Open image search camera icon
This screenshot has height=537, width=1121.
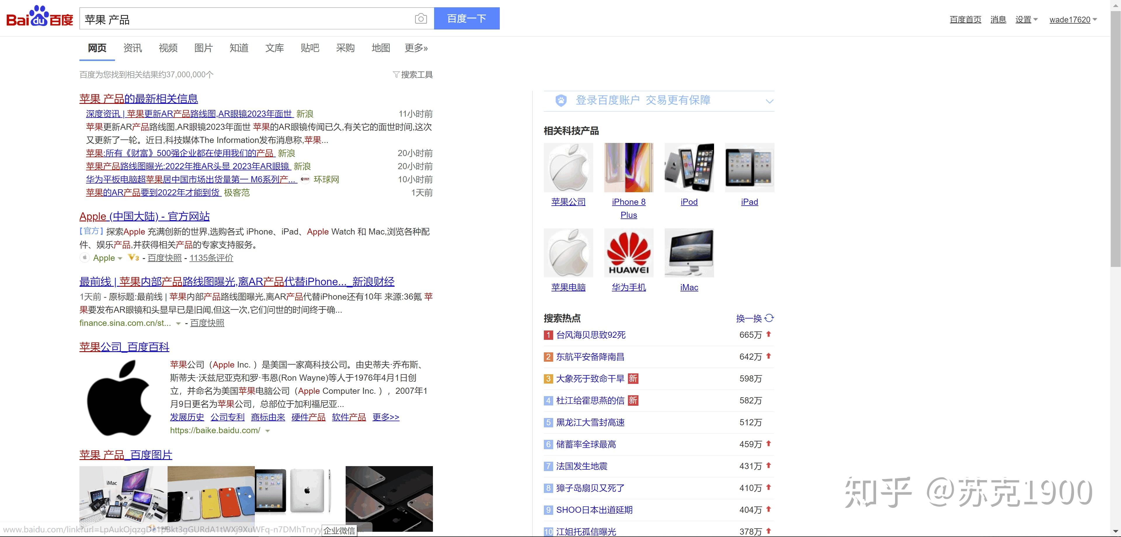coord(420,19)
